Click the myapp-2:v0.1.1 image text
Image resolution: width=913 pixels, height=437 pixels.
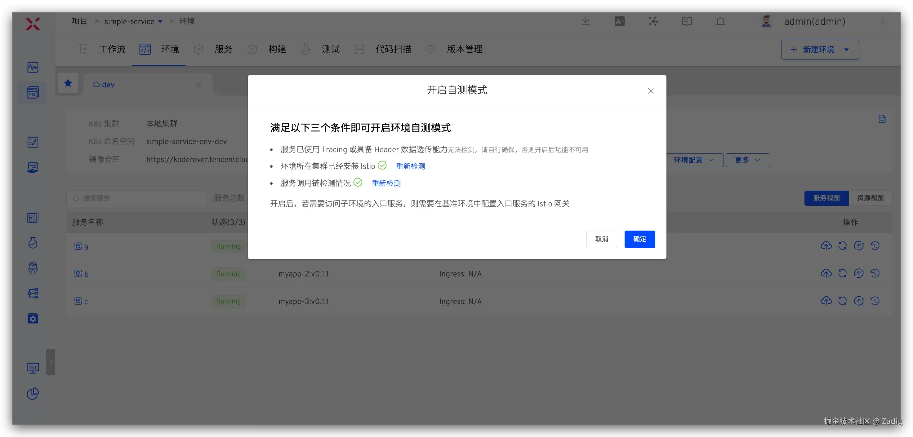pyautogui.click(x=303, y=274)
